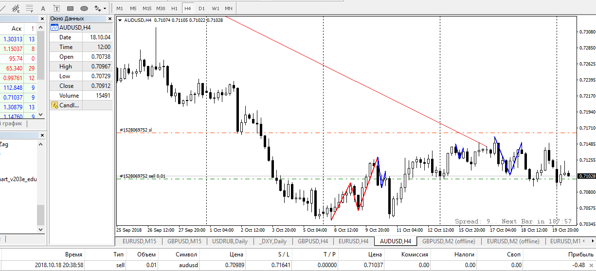Open the GBPUSD,H4 chart tab
Screen dimensions: 596x271
(312, 241)
